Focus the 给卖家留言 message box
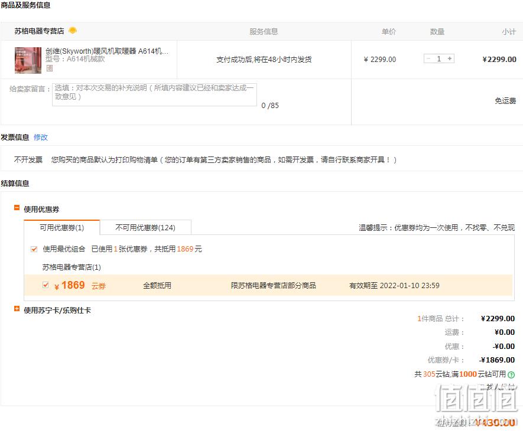Screen dimensions: 523x431 pos(154,94)
